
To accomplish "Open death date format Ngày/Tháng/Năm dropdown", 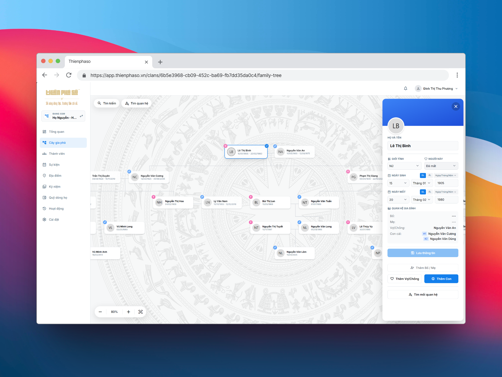I will 446,192.
